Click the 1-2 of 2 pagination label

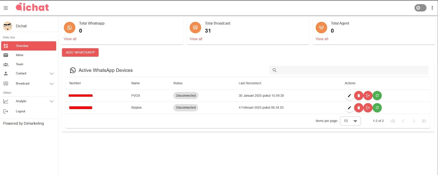pos(378,121)
